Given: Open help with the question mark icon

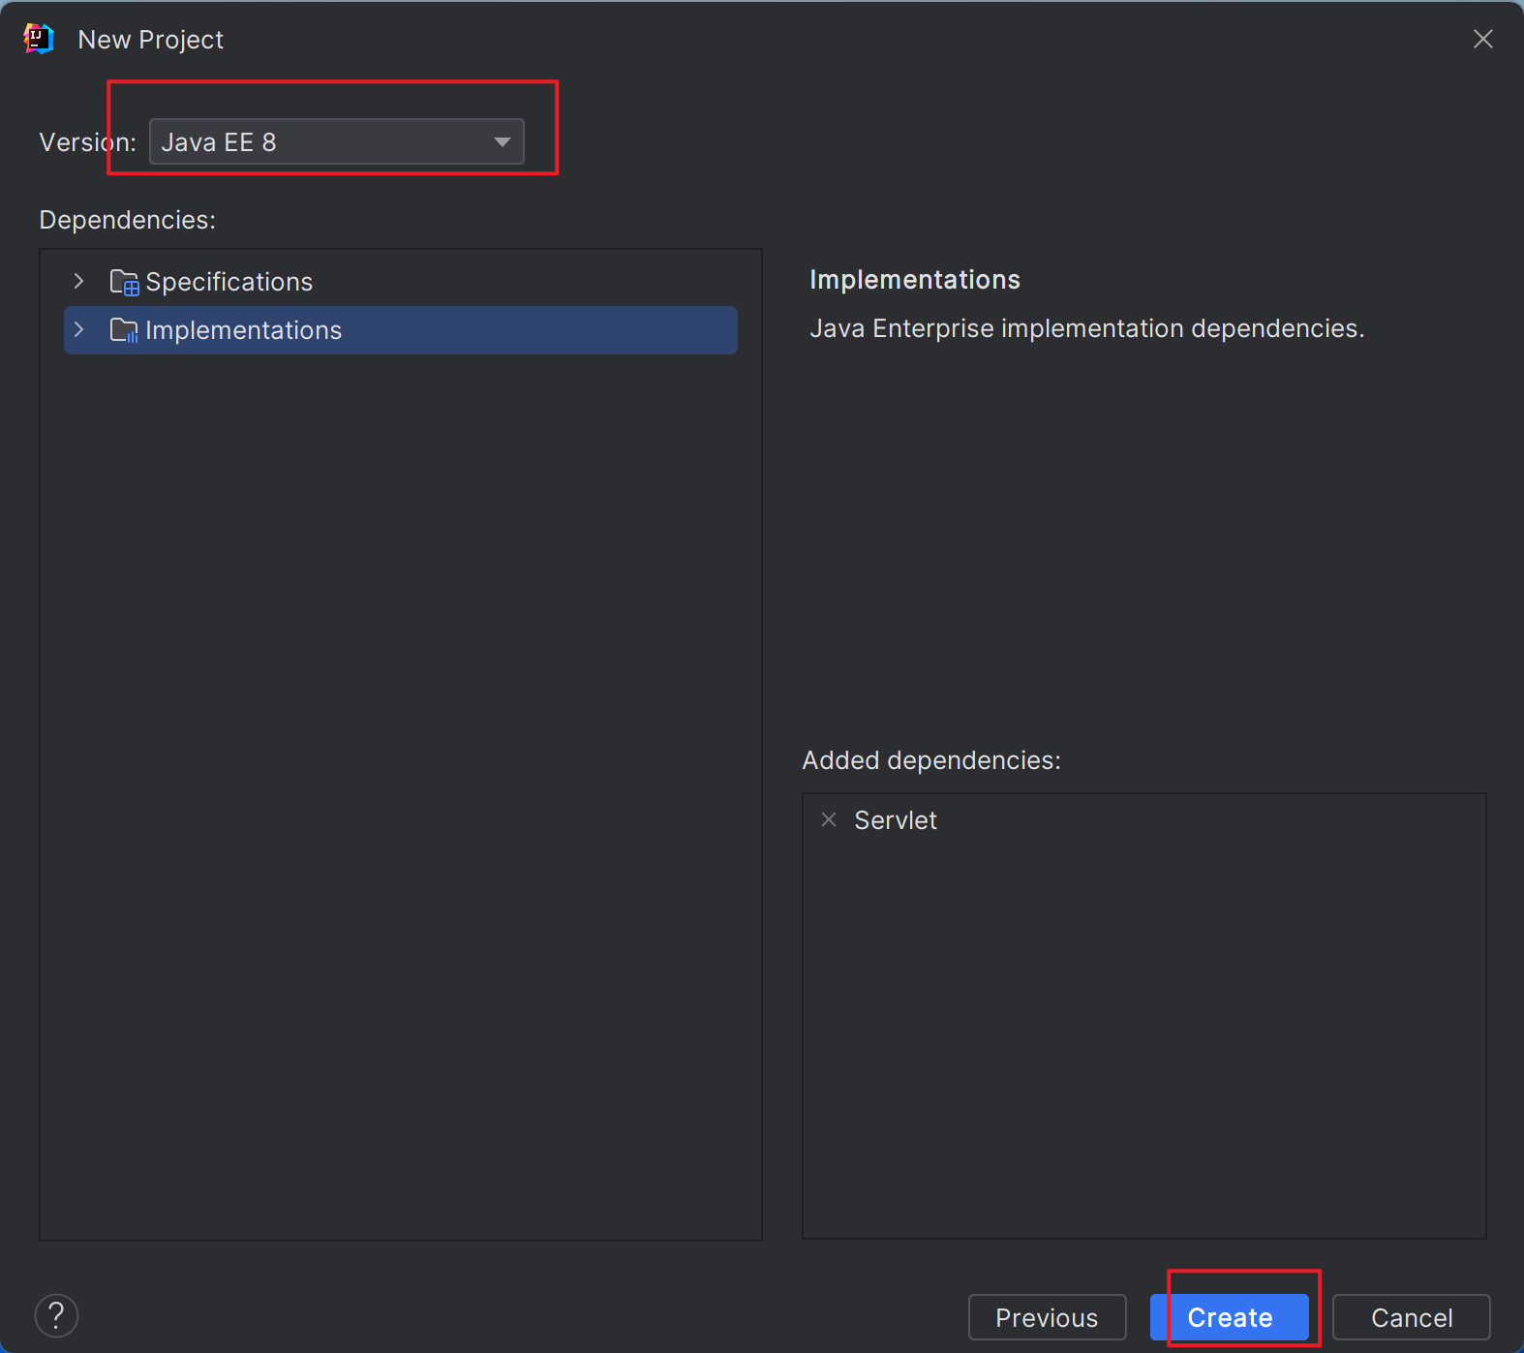Looking at the screenshot, I should (x=56, y=1315).
